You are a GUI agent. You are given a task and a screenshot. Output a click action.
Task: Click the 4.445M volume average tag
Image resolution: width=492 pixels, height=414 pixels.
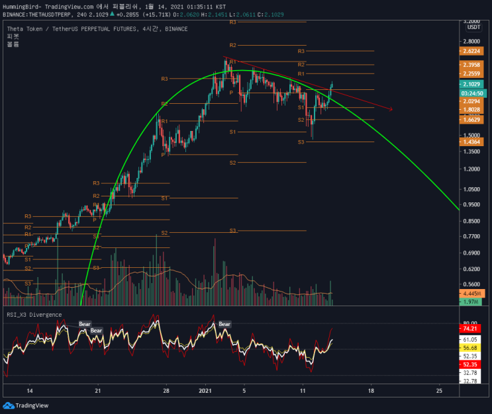(472, 294)
